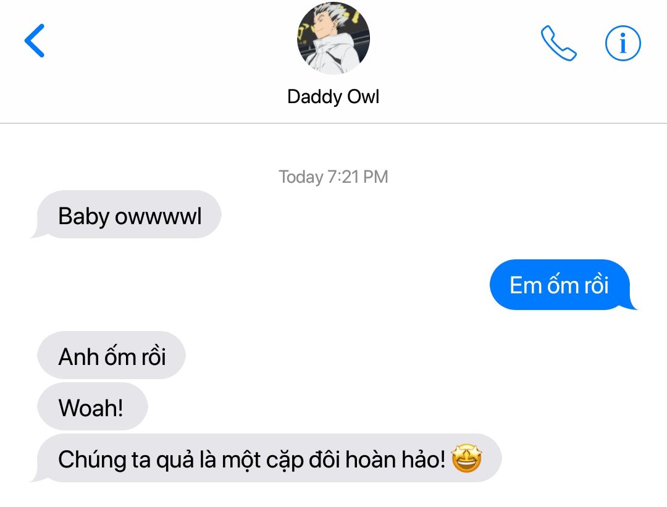Tap the word "Owl" in the contact name
The height and width of the screenshot is (507, 667).
(x=363, y=96)
